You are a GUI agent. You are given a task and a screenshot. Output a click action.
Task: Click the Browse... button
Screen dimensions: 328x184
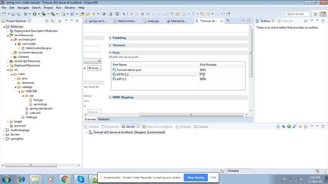coord(94,68)
